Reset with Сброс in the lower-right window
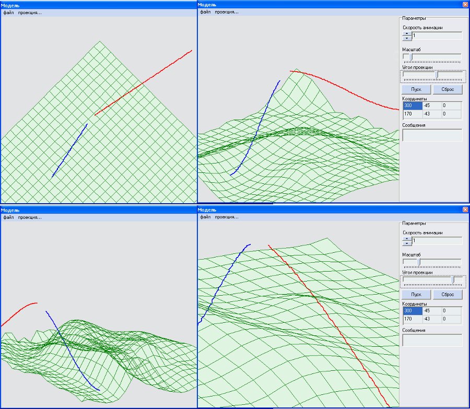The image size is (470, 409). [448, 295]
